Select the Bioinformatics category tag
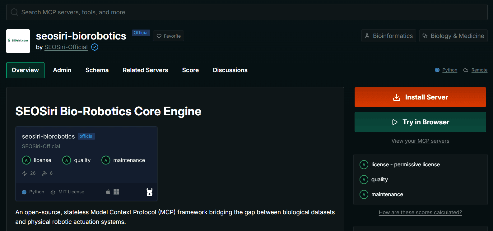 (x=389, y=36)
